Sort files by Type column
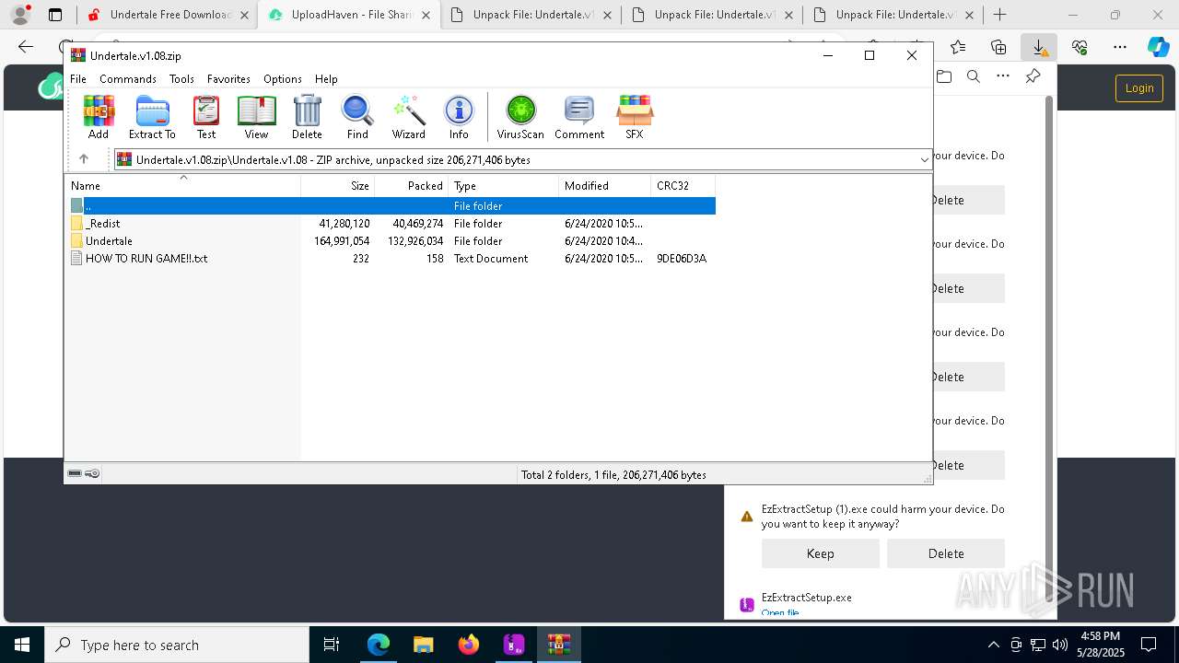The image size is (1179, 663). click(504, 185)
